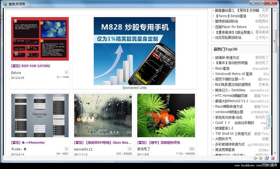Click author 哀伤死了 under goldfish card
Image resolution: width=280 pixels, height=169 pixels.
point(144,149)
